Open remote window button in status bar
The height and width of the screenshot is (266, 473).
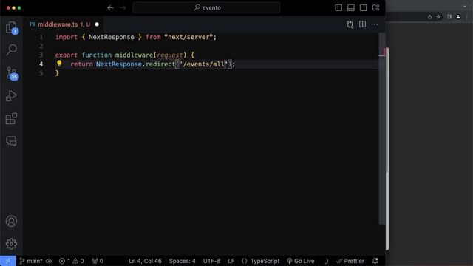click(8, 261)
